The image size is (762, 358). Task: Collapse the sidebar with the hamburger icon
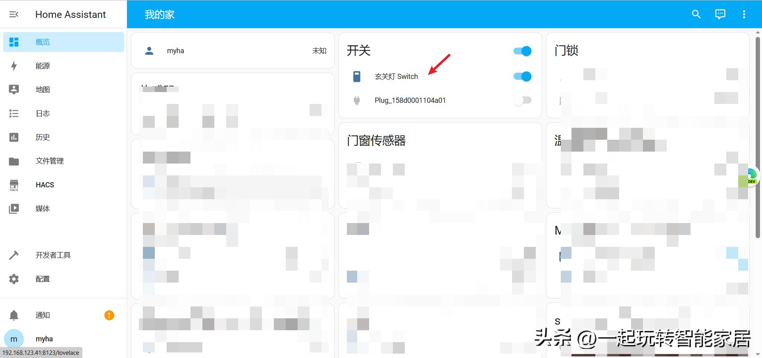coord(14,14)
